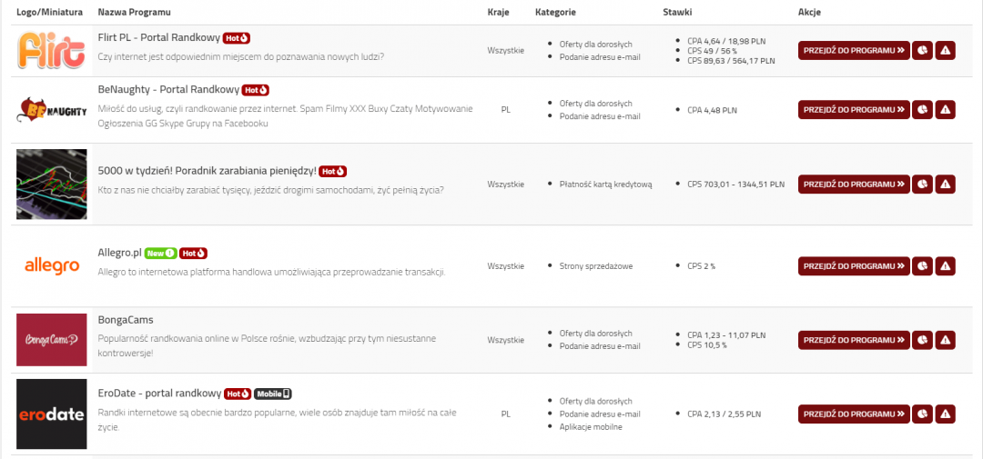Image resolution: width=983 pixels, height=459 pixels.
Task: Click the Kraje column header
Action: (x=498, y=12)
